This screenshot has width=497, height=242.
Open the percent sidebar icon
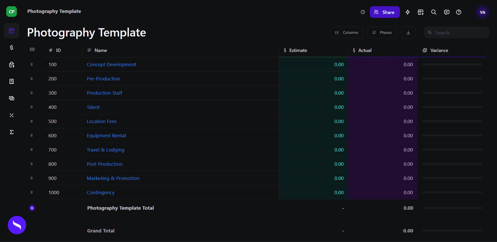tap(11, 115)
